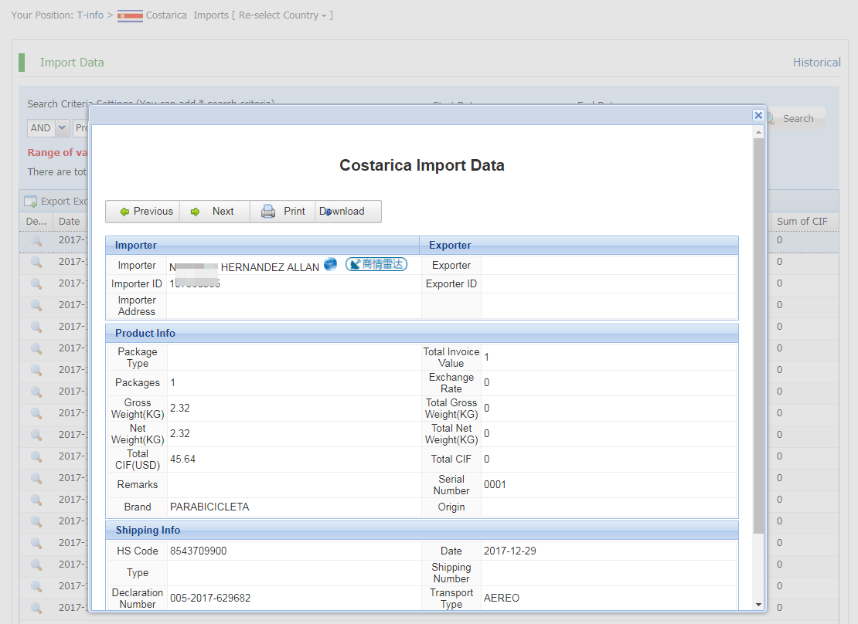Click the Export Excel icon
Image resolution: width=858 pixels, height=624 pixels.
coord(31,202)
